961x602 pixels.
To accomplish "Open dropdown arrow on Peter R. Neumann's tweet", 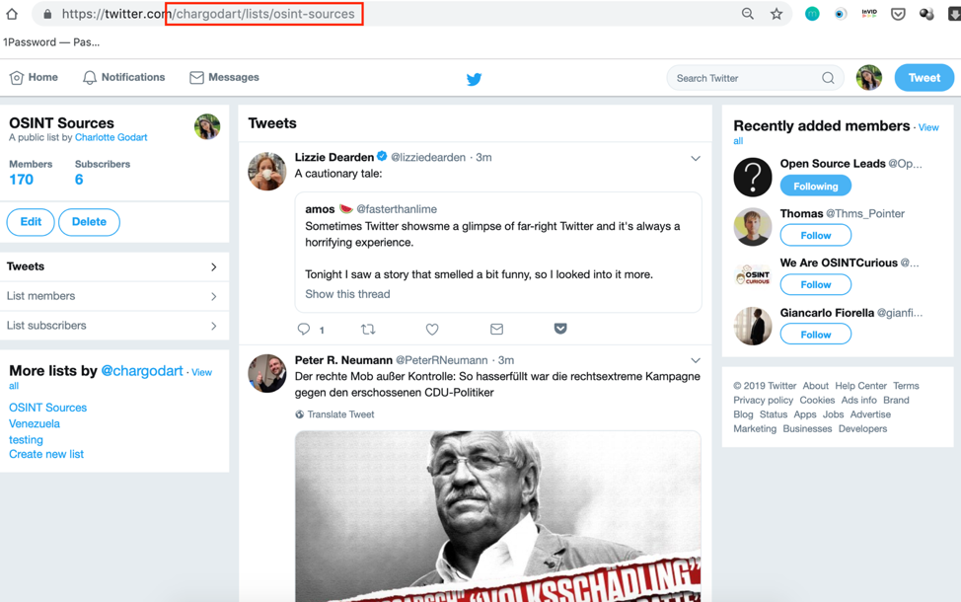I will [x=696, y=360].
